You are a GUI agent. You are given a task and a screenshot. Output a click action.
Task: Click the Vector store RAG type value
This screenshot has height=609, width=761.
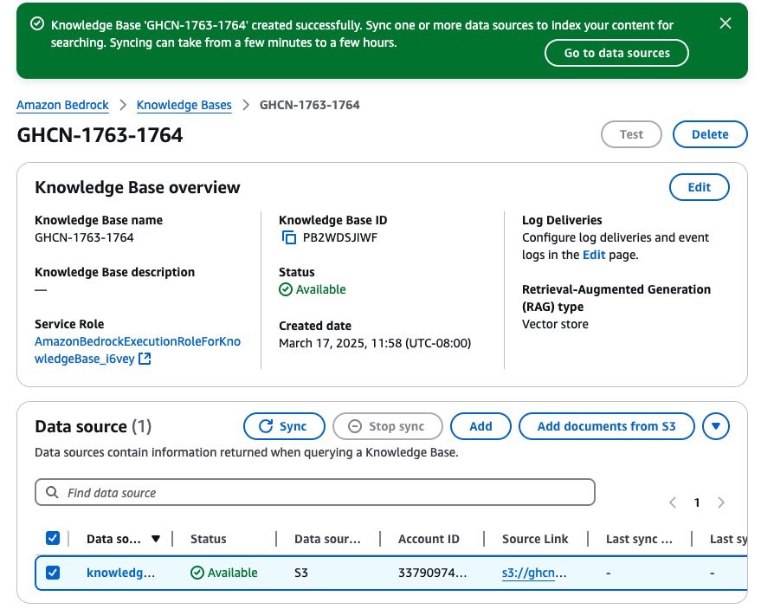click(555, 324)
